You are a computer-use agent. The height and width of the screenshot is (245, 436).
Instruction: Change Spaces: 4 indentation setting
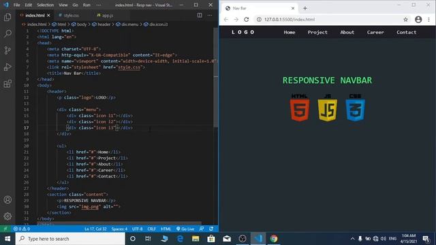coord(119,229)
